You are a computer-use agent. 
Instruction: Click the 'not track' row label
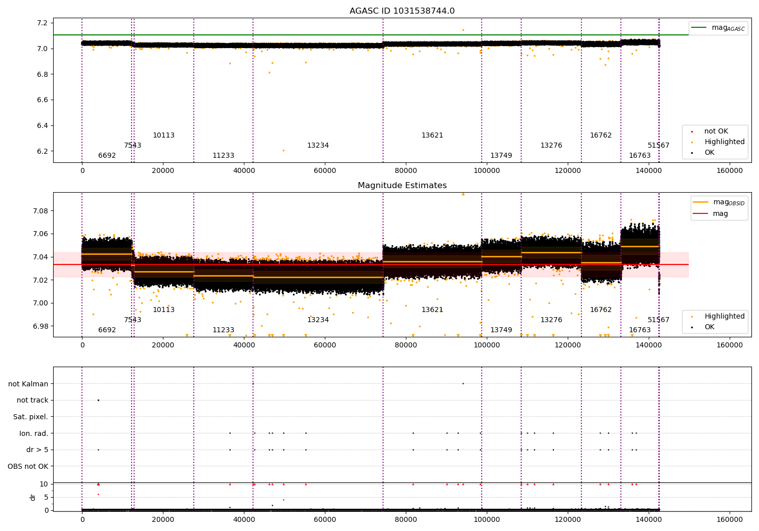coord(32,400)
